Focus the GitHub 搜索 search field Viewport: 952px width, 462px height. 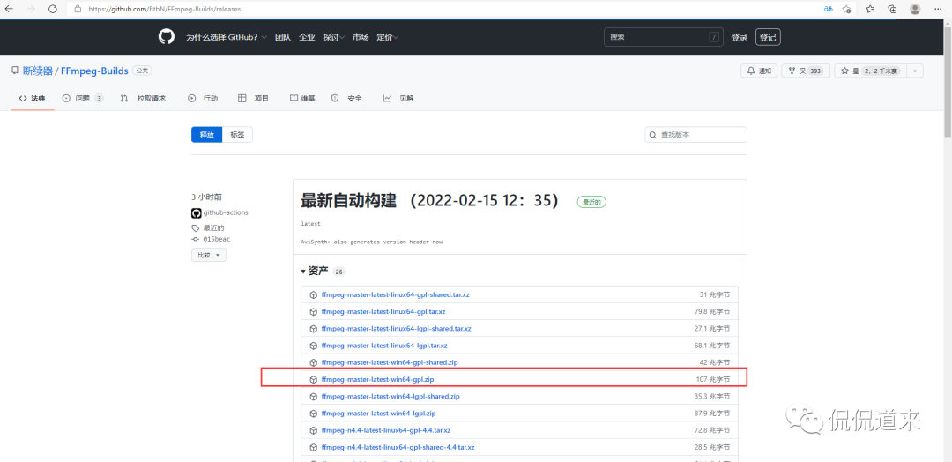point(665,37)
